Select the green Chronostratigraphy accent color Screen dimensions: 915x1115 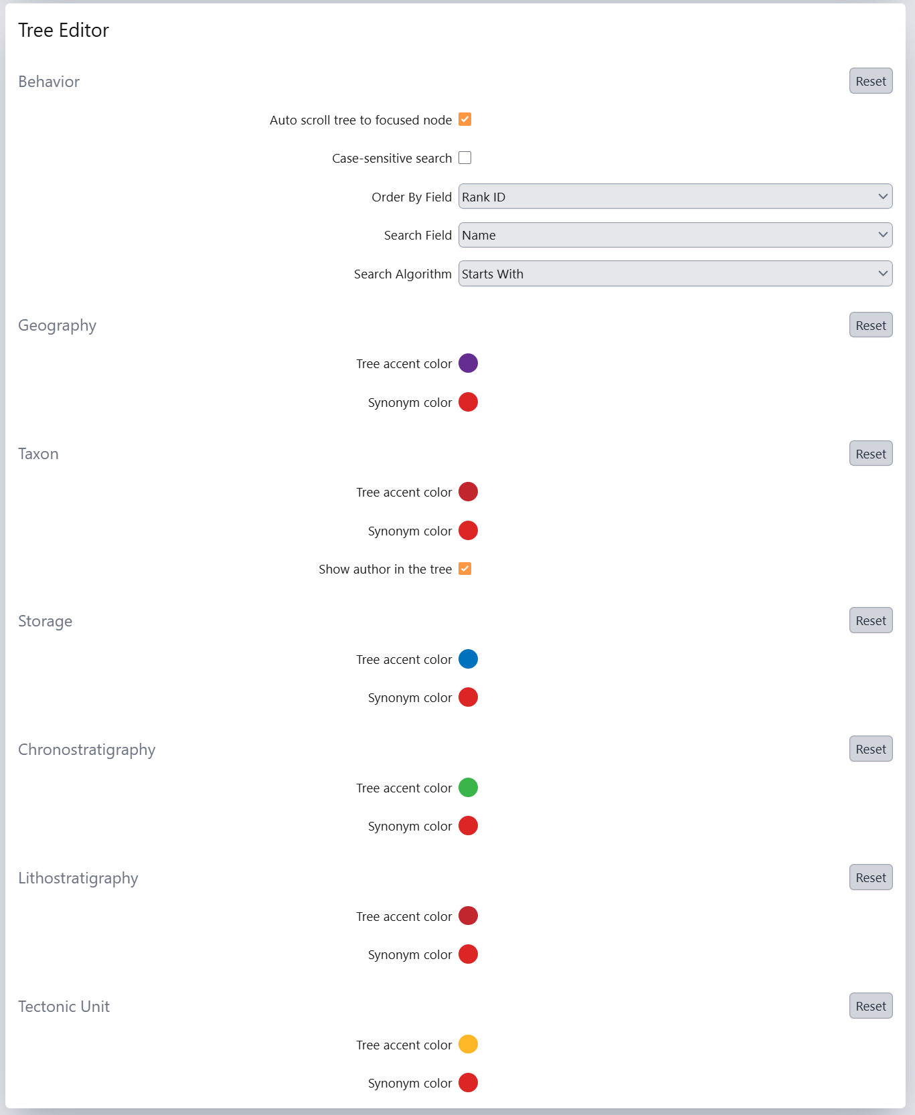click(468, 788)
